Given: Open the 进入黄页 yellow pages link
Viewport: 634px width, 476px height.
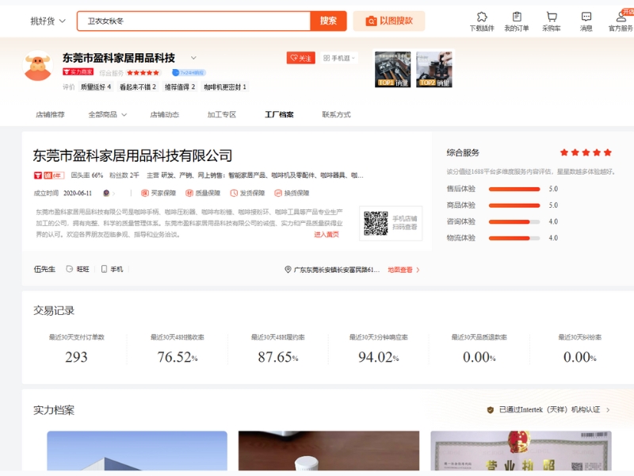Looking at the screenshot, I should (x=326, y=234).
